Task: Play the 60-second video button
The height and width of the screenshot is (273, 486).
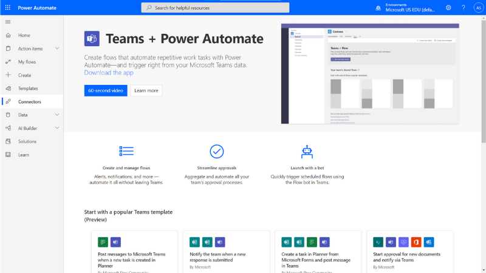Action: point(106,90)
